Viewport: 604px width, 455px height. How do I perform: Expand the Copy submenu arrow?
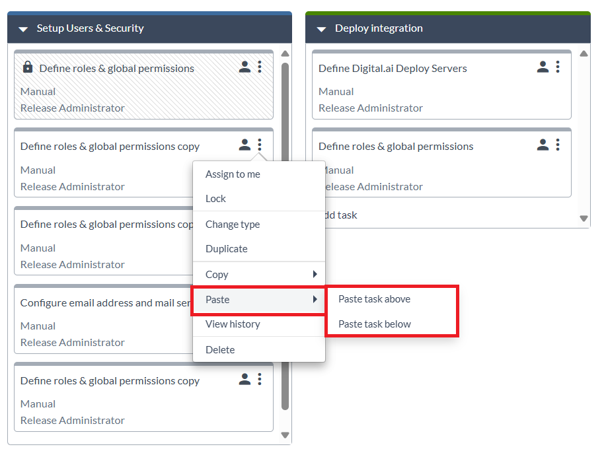pos(315,274)
